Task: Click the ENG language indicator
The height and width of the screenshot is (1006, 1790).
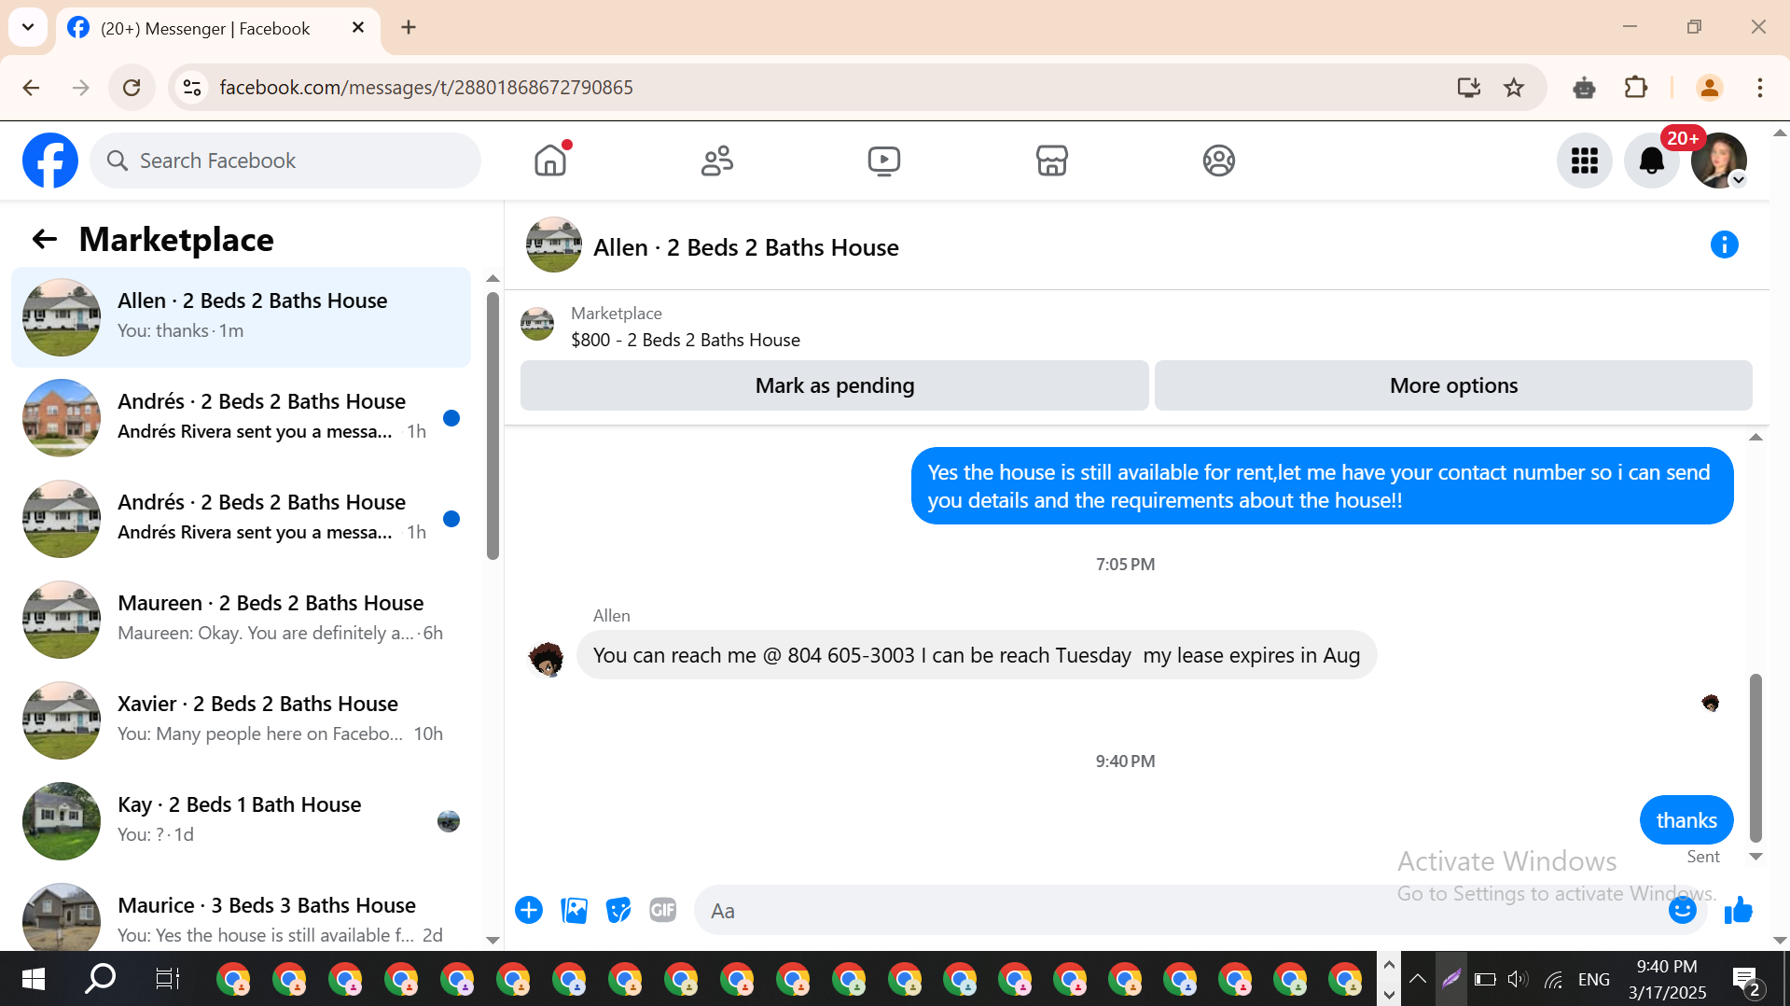Action: (x=1594, y=979)
